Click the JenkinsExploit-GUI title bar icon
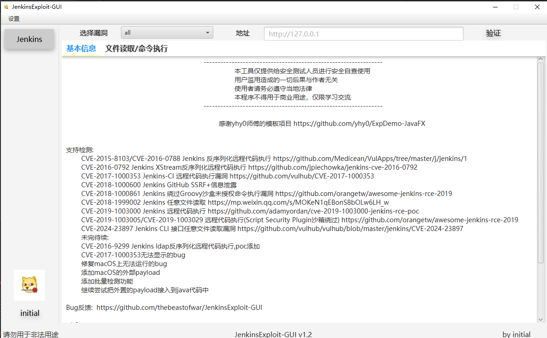 tap(6, 6)
